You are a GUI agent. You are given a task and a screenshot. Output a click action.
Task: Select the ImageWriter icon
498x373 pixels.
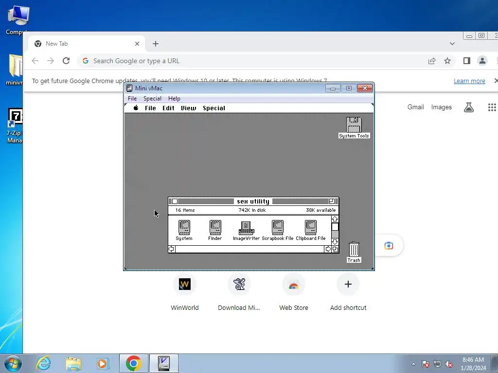246,228
